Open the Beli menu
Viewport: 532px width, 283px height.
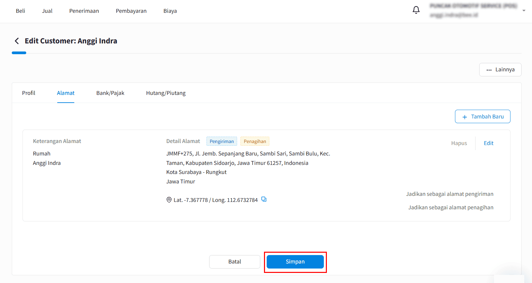(21, 11)
